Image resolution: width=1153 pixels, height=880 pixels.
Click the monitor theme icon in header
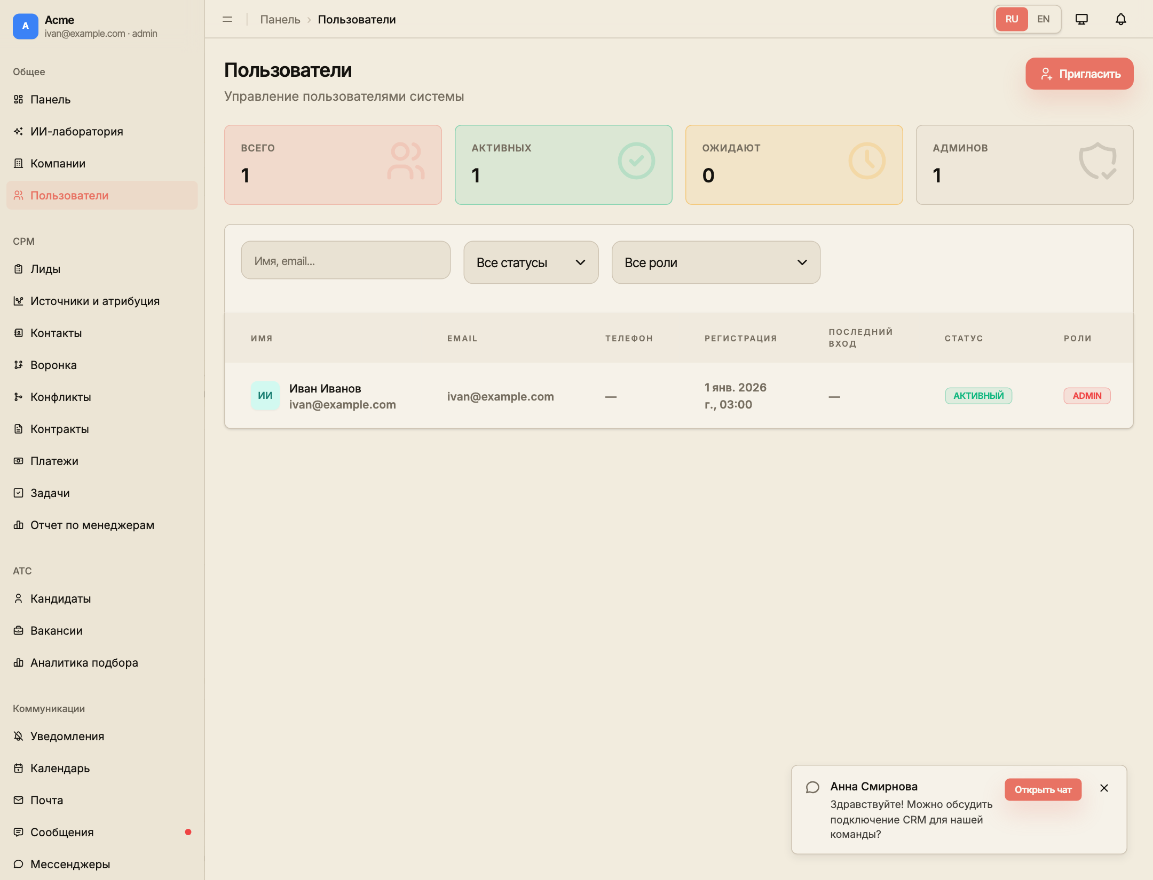1081,19
